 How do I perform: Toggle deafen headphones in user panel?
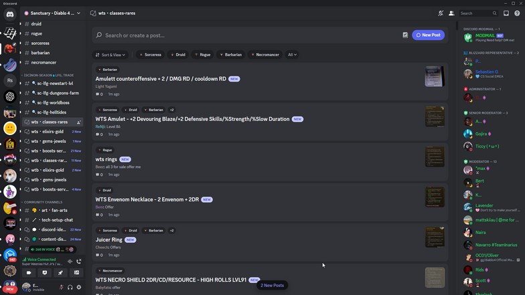70,287
